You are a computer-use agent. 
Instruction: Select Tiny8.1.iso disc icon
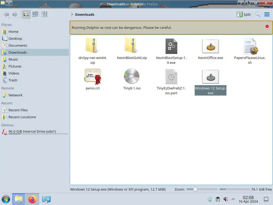coord(132,76)
